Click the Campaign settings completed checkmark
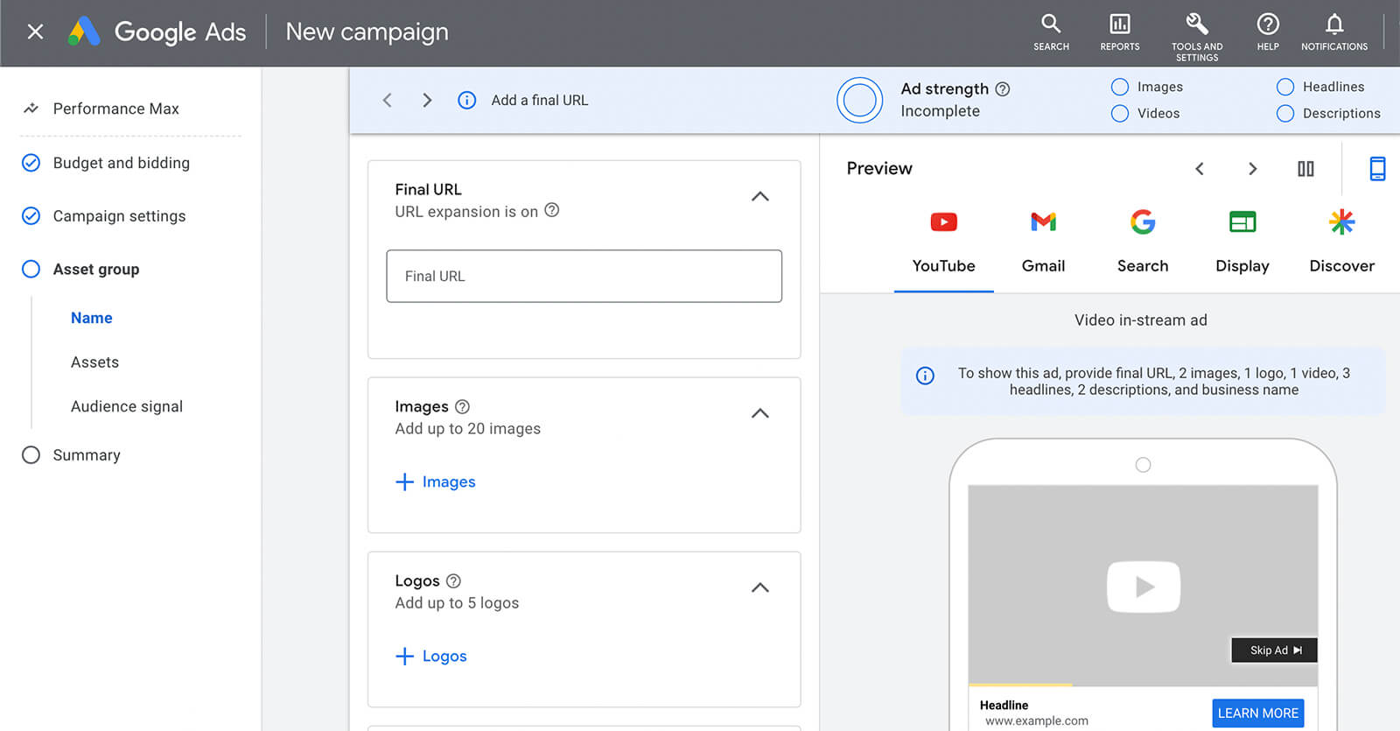Image resolution: width=1400 pixels, height=731 pixels. click(x=31, y=215)
